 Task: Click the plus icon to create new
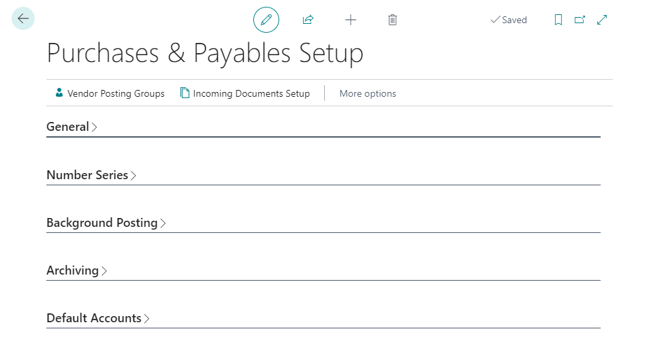(x=351, y=20)
